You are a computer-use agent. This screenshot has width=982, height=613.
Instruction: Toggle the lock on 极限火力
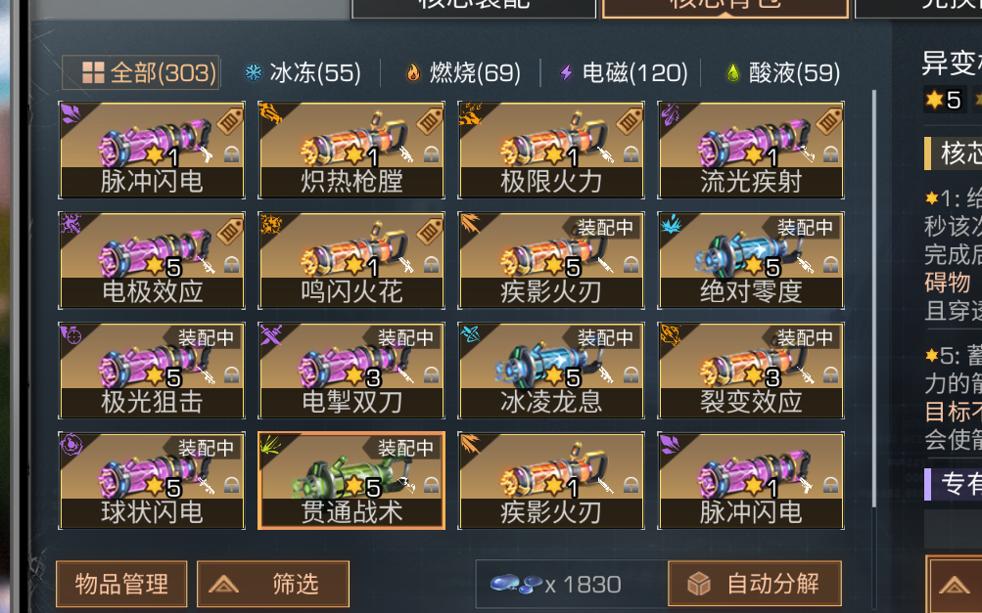[x=631, y=154]
